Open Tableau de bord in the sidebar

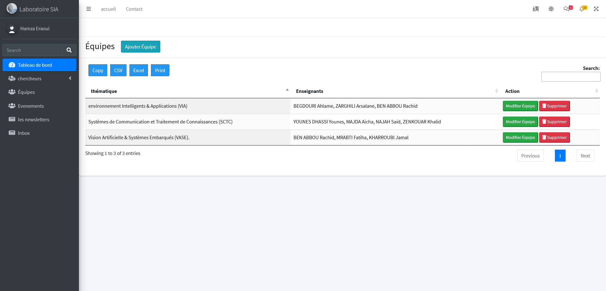[x=39, y=65]
